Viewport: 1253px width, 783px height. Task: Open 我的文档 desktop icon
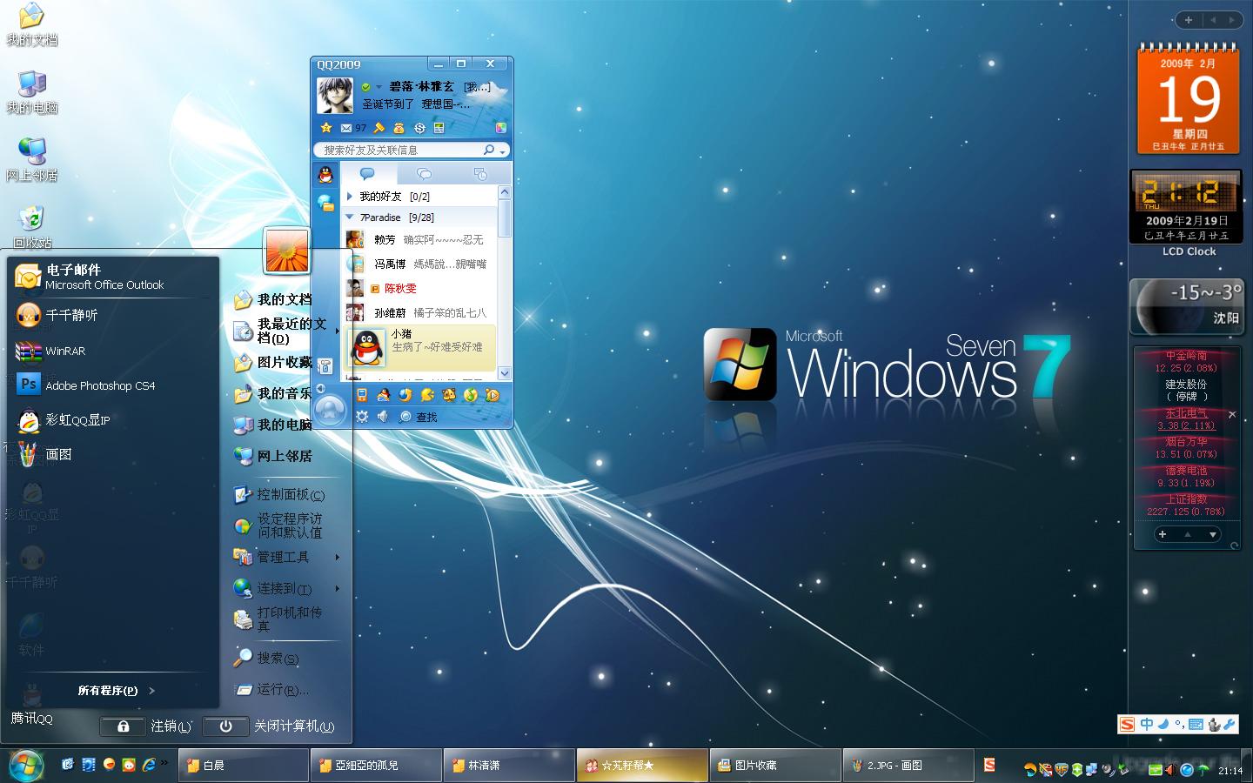pyautogui.click(x=32, y=24)
